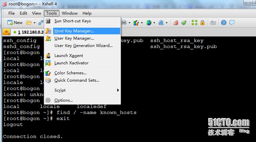Select the 192.168.0.2 session tab

(x=28, y=32)
